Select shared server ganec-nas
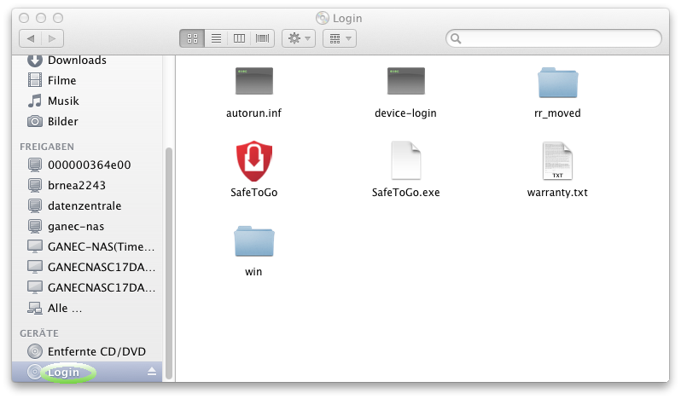Image resolution: width=681 pixels, height=399 pixels. pos(87,227)
